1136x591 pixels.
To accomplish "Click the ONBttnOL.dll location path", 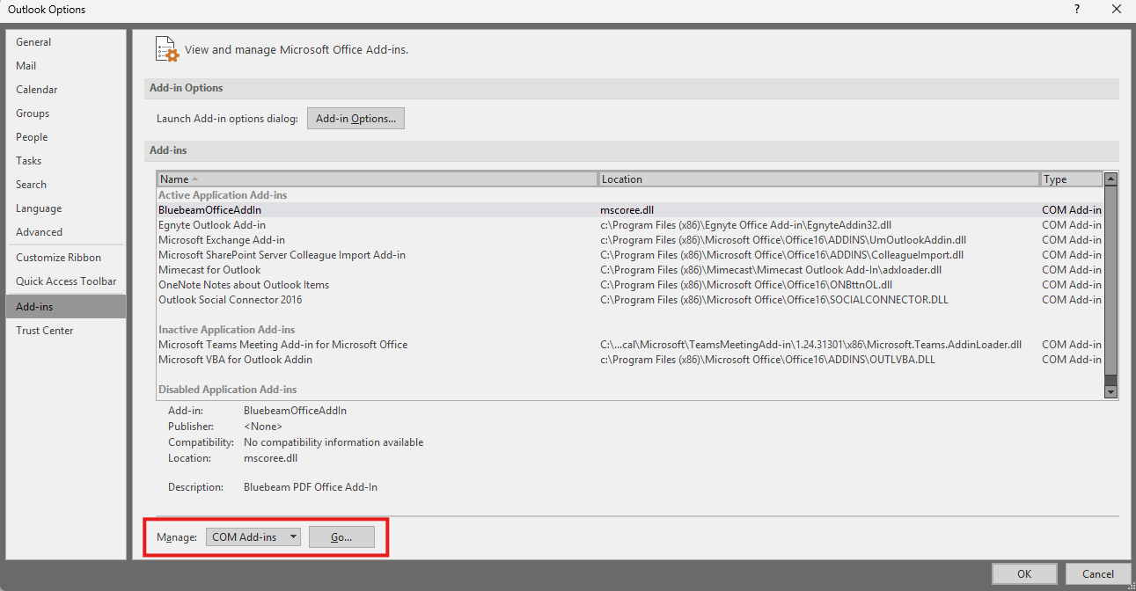I will pos(746,285).
